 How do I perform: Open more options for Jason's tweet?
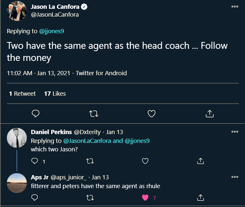coord(235,7)
